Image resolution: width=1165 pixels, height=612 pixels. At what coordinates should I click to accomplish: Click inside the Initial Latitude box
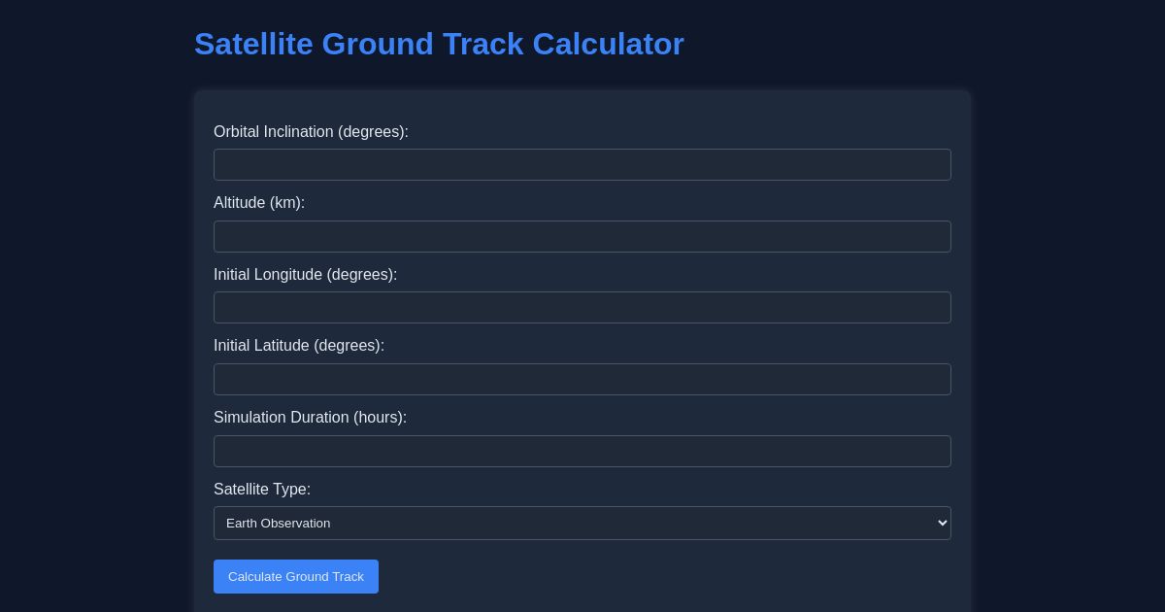pos(582,379)
